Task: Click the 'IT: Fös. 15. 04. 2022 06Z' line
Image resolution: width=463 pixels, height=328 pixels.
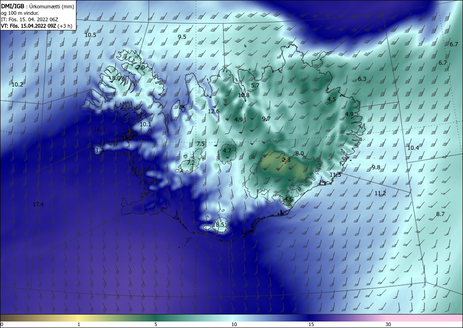Action: click(x=30, y=19)
